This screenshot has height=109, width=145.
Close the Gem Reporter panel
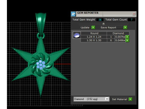tap(134, 14)
